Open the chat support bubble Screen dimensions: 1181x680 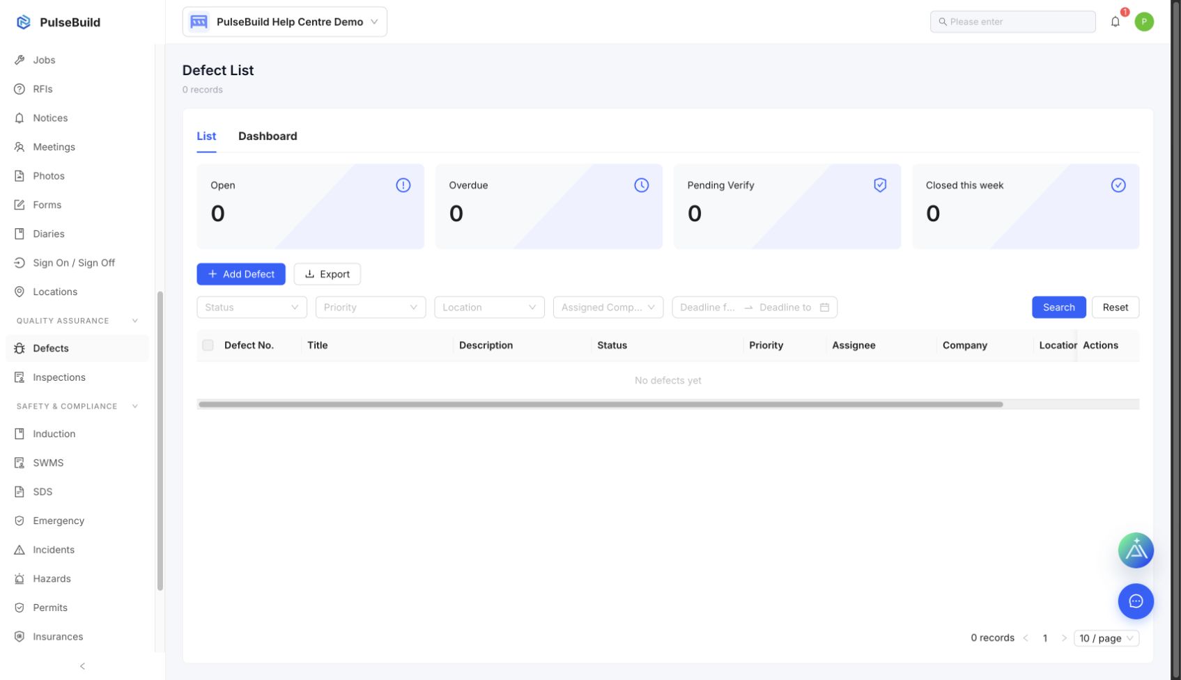pos(1136,601)
